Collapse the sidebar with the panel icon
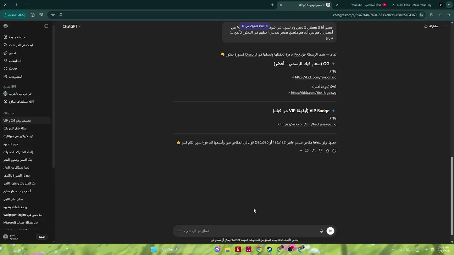 [x=46, y=26]
